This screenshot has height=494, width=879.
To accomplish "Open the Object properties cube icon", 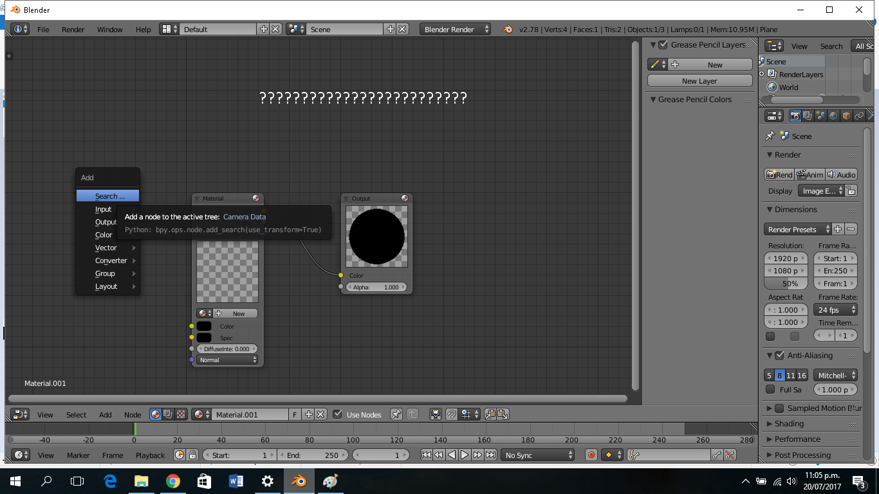I will (846, 116).
